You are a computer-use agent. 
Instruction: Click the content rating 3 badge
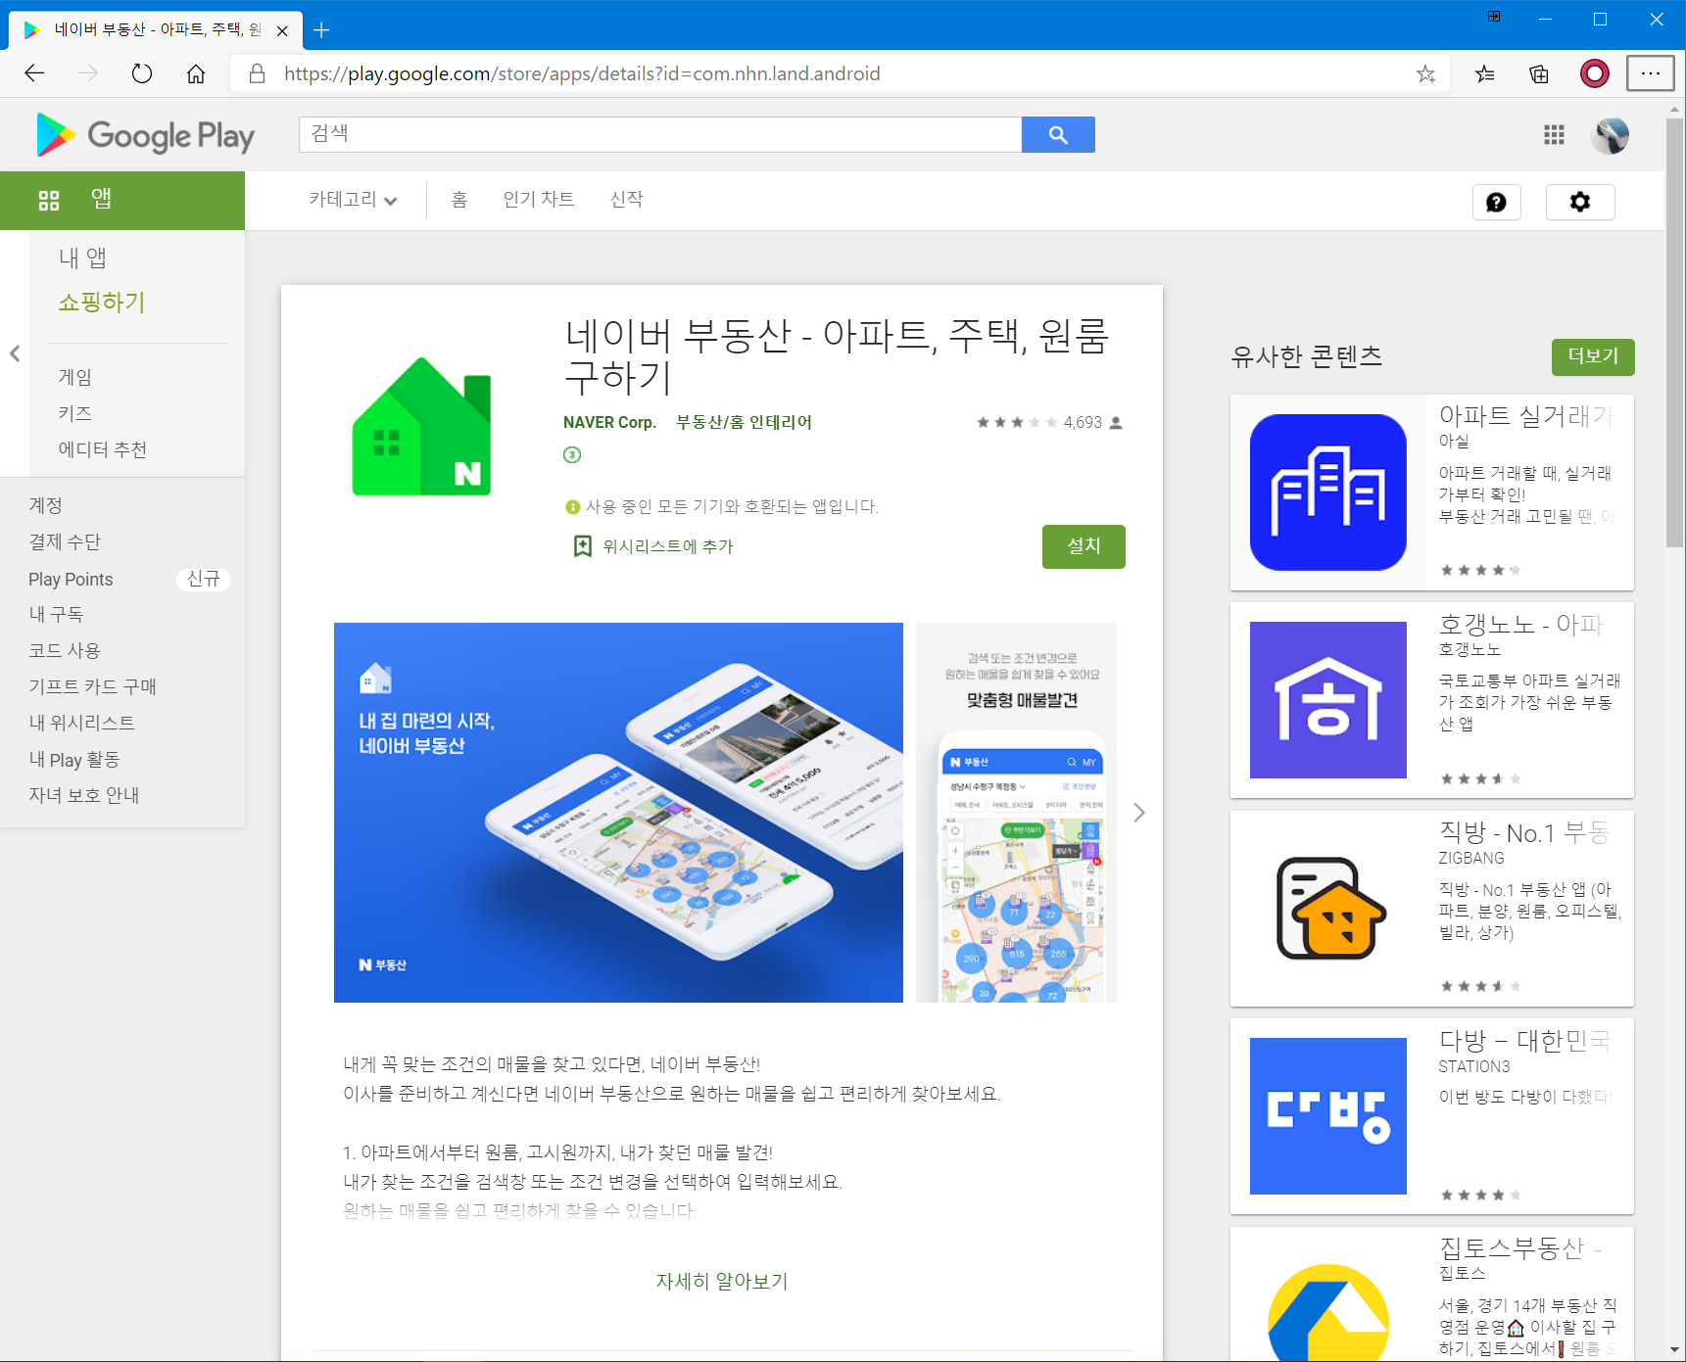pyautogui.click(x=572, y=454)
